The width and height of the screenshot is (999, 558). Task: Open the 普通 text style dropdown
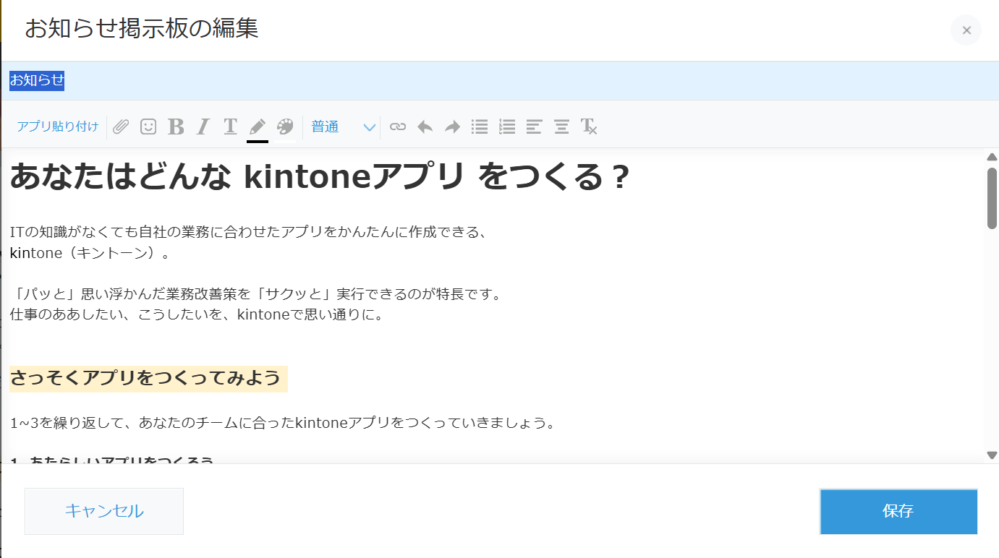tap(325, 126)
